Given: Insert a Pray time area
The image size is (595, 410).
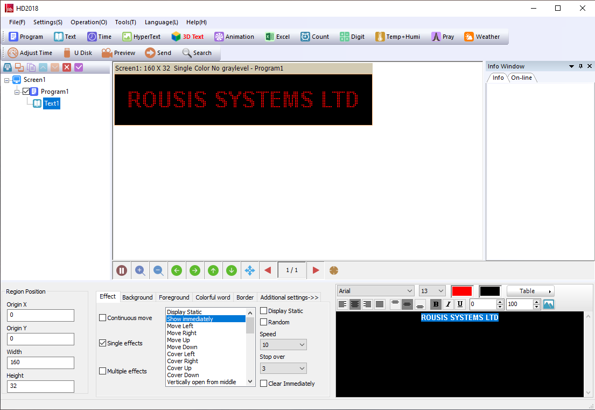Looking at the screenshot, I should pyautogui.click(x=443, y=37).
